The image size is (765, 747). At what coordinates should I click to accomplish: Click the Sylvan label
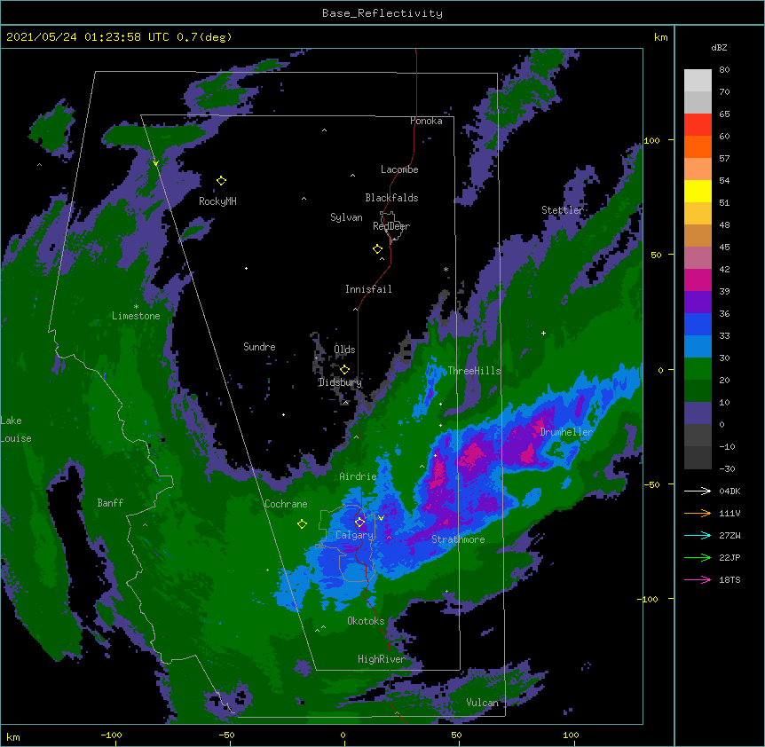coord(346,217)
